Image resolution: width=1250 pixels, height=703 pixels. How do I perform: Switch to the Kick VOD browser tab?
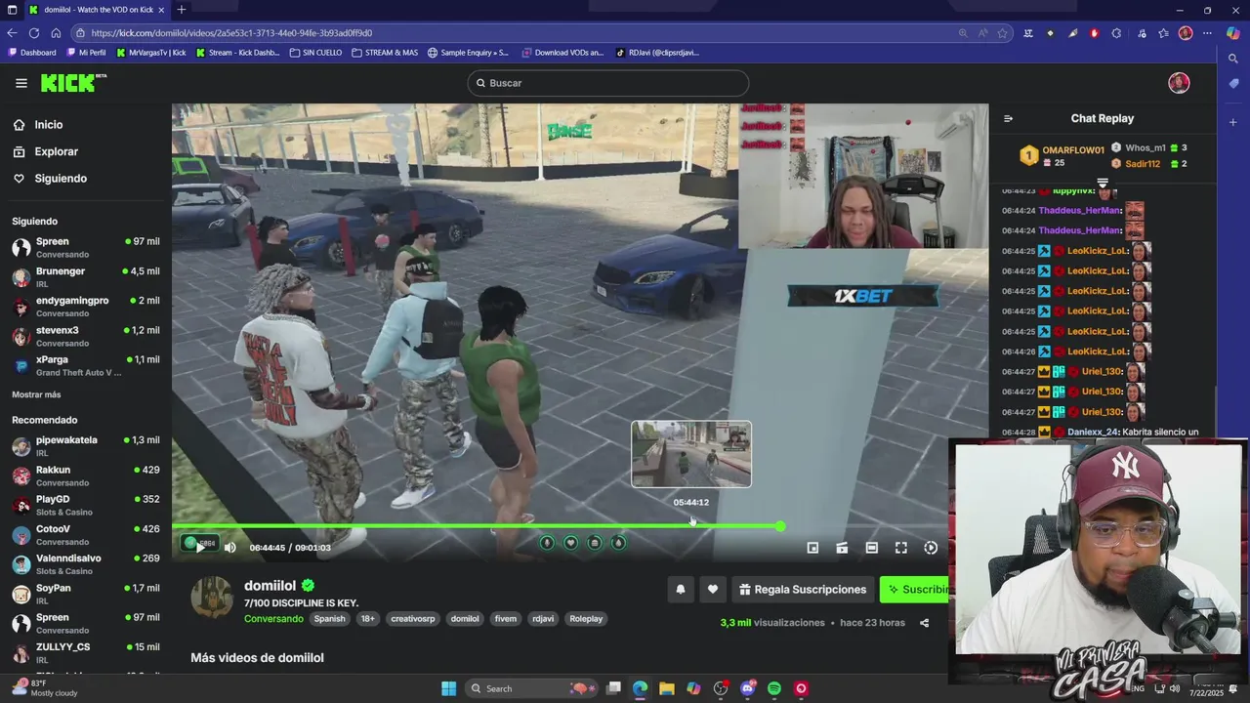click(x=96, y=10)
